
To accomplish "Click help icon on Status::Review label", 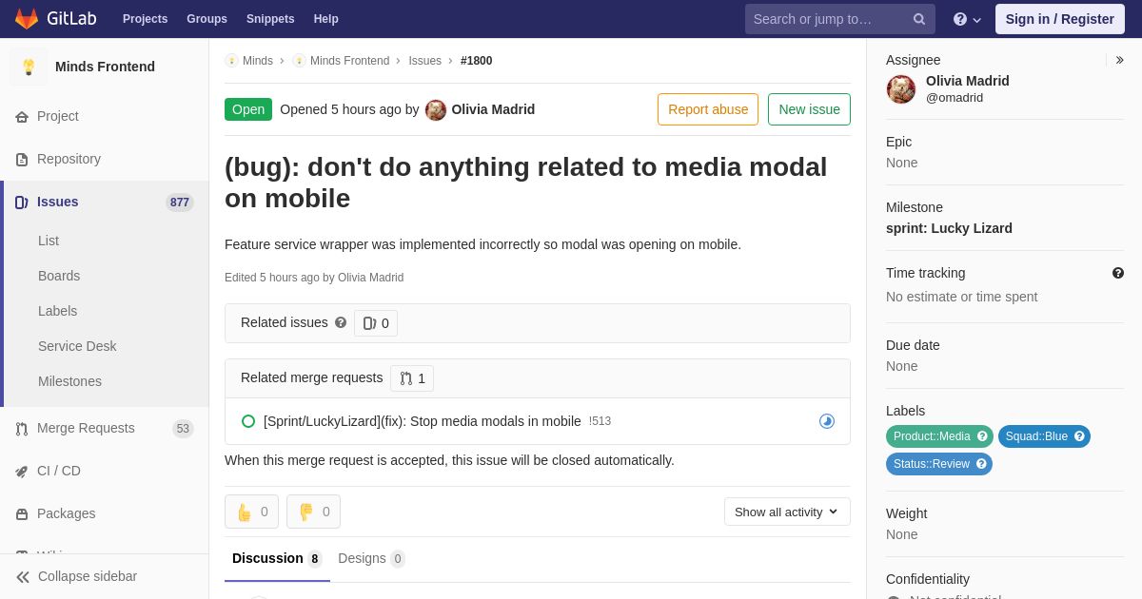I will click(x=981, y=464).
